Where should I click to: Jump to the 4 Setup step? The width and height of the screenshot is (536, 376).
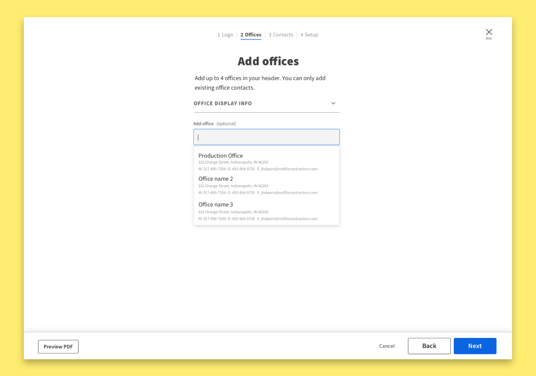tap(309, 35)
